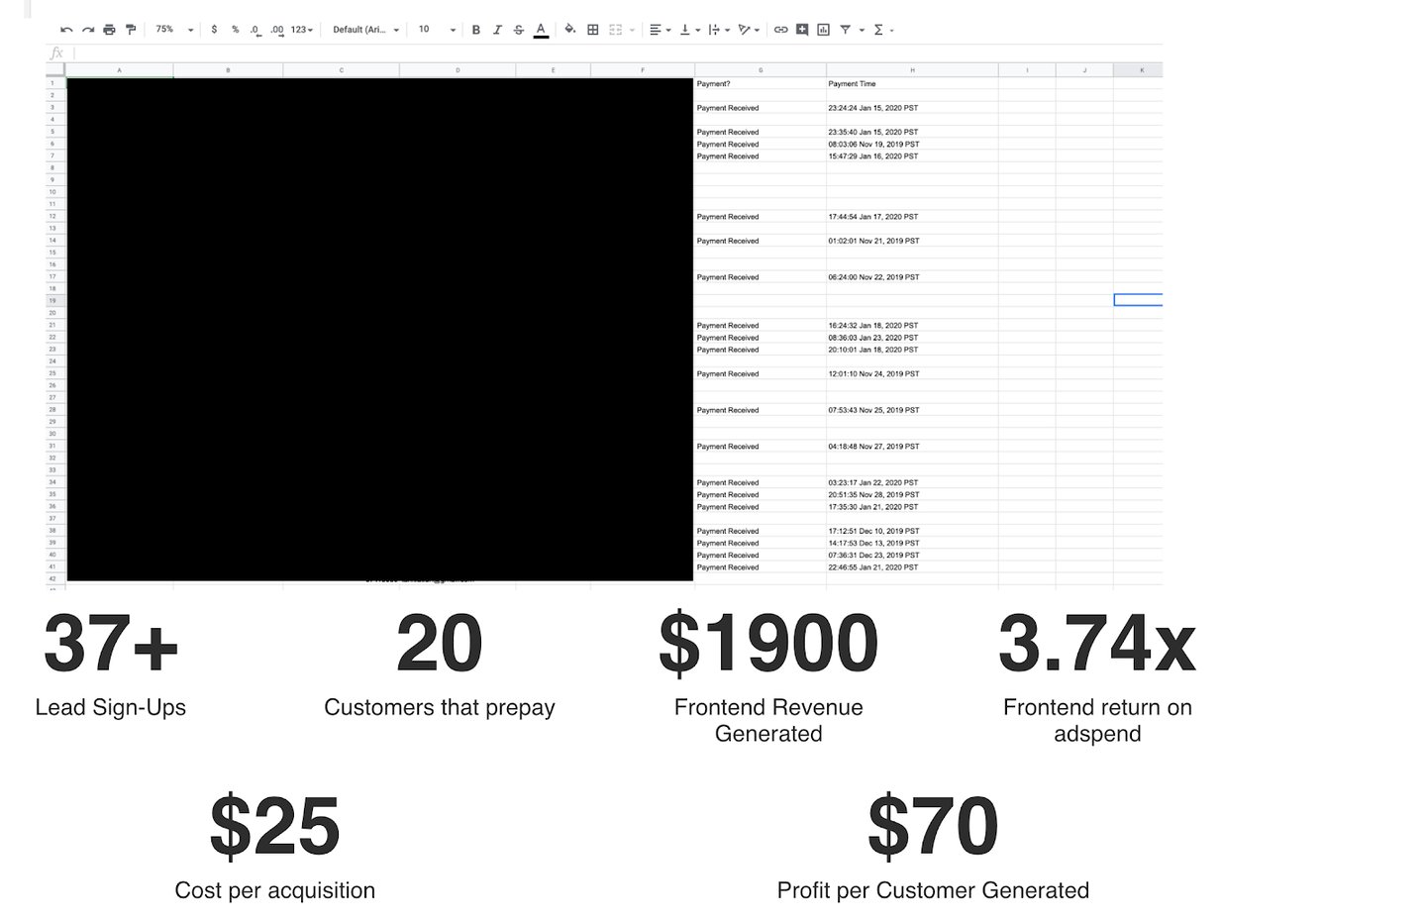Toggle Bold formatting
The width and height of the screenshot is (1426, 922).
[476, 30]
